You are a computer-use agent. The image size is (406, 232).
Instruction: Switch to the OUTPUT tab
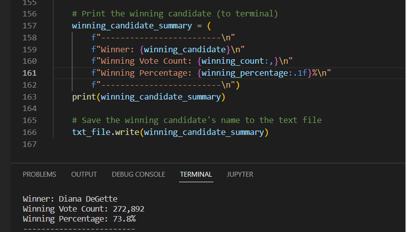click(x=84, y=174)
